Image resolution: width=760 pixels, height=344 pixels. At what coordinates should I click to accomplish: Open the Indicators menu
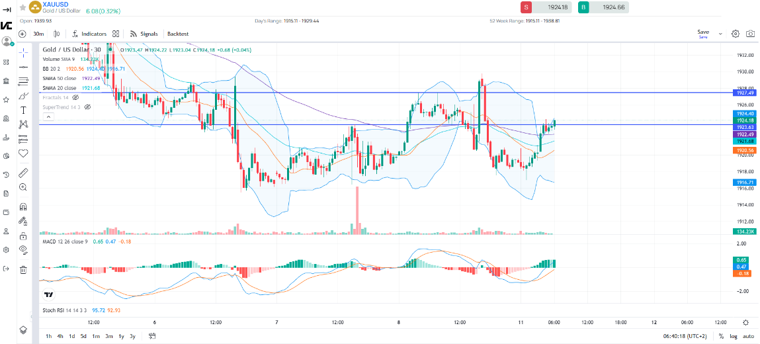(x=89, y=34)
